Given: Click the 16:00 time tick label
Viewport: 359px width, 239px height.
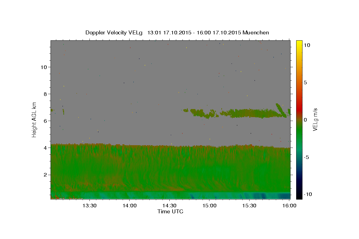Looking at the screenshot, I should 289,206.
